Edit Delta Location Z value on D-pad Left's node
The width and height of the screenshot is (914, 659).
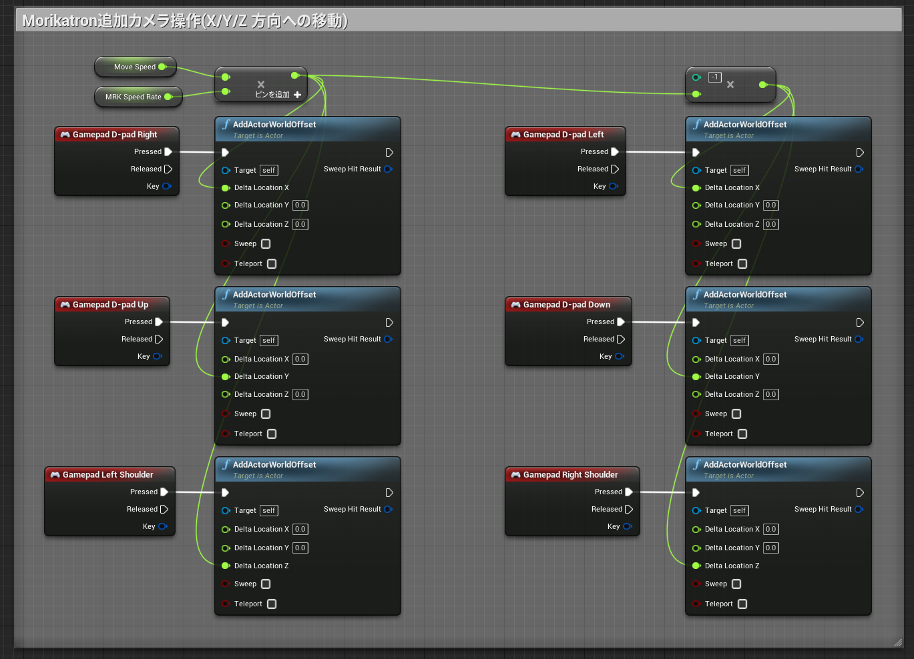tap(771, 224)
